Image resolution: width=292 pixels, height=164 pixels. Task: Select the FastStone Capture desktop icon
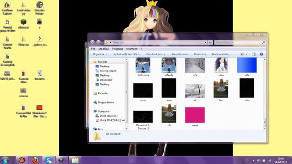click(x=7, y=8)
